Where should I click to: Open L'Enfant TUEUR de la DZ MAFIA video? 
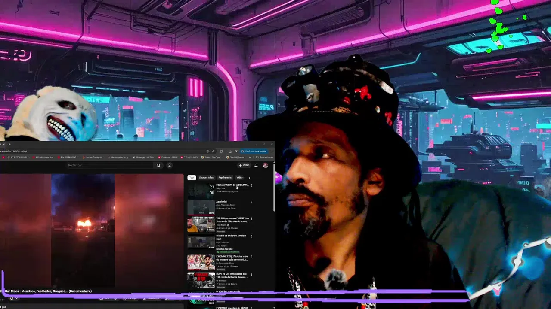pyautogui.click(x=232, y=185)
